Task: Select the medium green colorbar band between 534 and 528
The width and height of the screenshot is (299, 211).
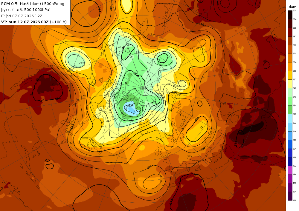Action: 290,110
